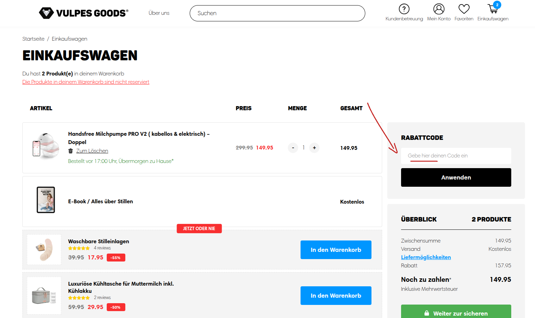
Task: Open Favoriten heart icon
Action: pos(464,9)
